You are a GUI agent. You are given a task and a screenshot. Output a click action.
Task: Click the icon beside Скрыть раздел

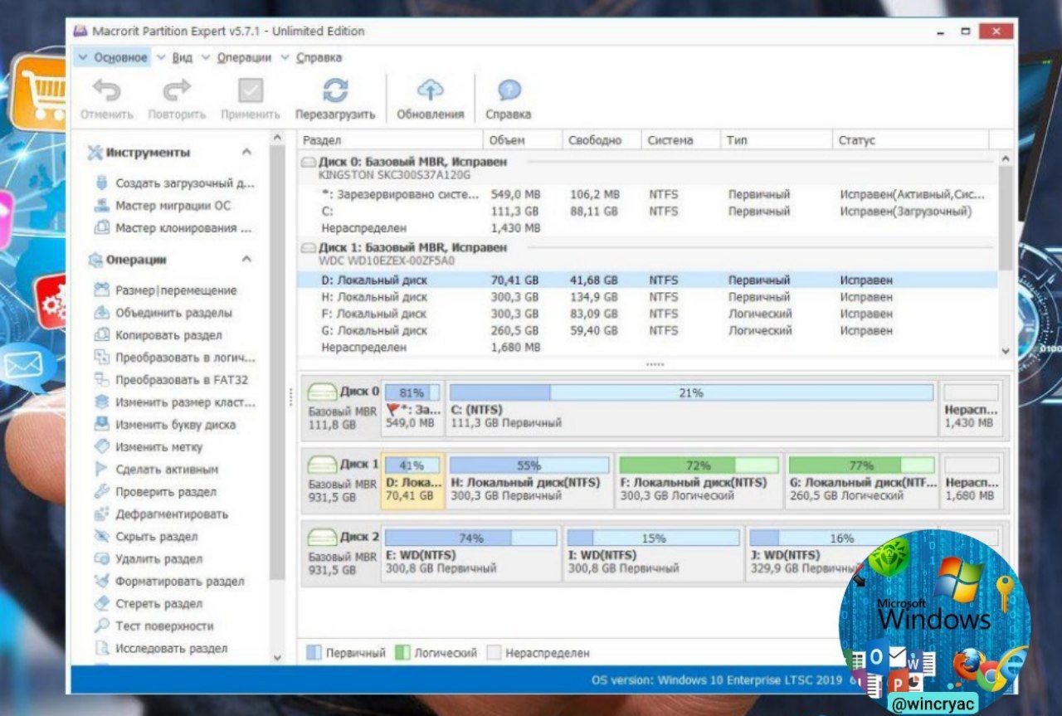click(x=102, y=537)
